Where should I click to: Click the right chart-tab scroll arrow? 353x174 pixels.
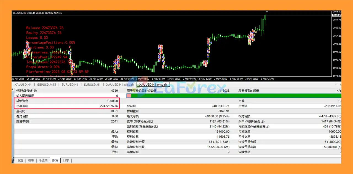340,85
